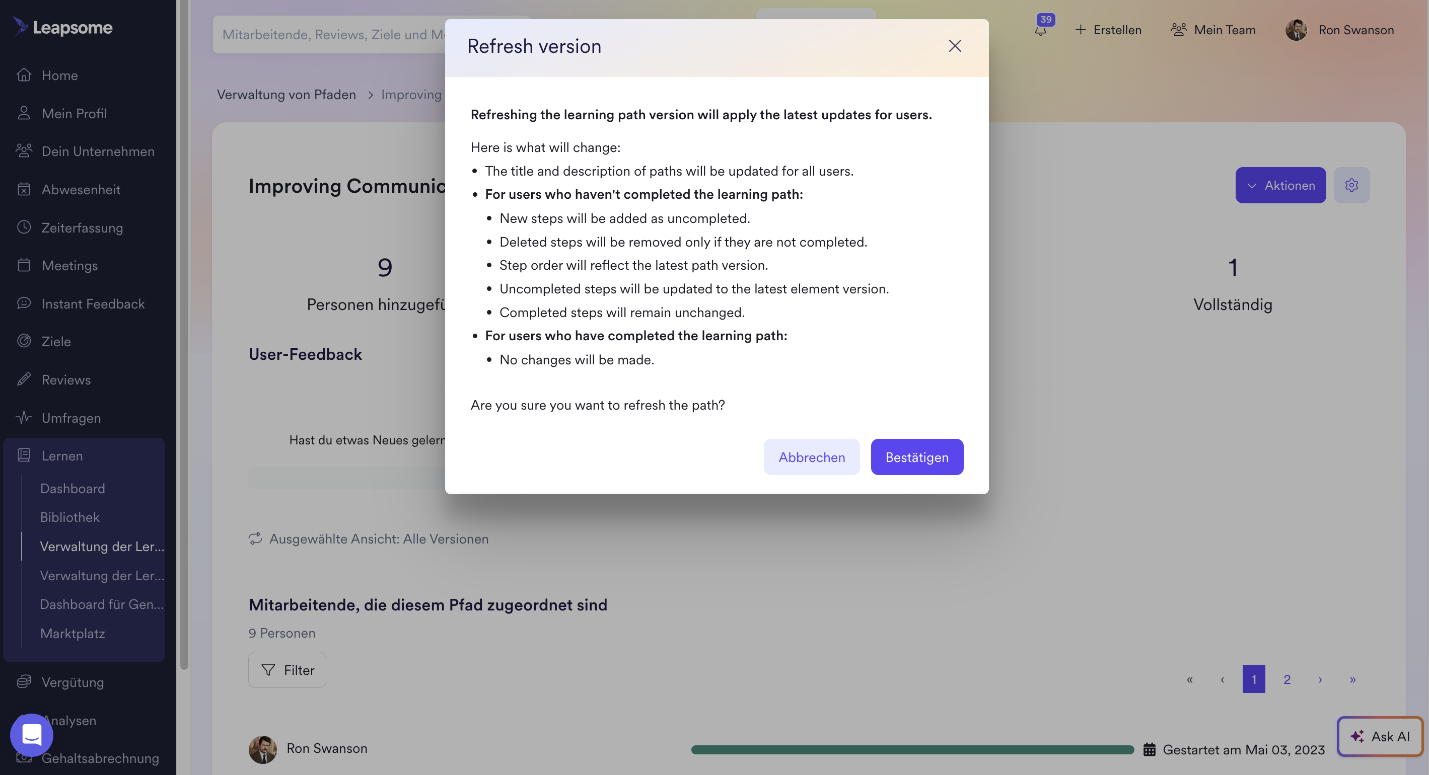Image resolution: width=1429 pixels, height=775 pixels.
Task: Go to next page arrow
Action: tap(1320, 679)
